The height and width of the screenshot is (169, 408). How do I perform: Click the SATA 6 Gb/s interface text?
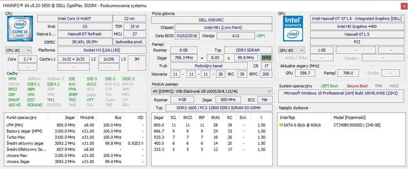pyautogui.click(x=303, y=125)
